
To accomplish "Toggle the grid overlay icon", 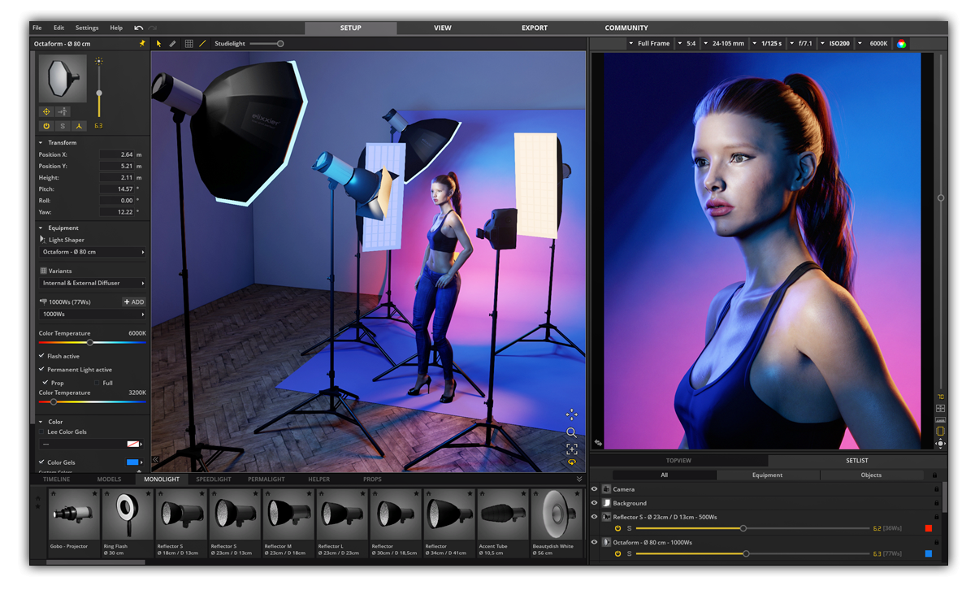I will [188, 44].
